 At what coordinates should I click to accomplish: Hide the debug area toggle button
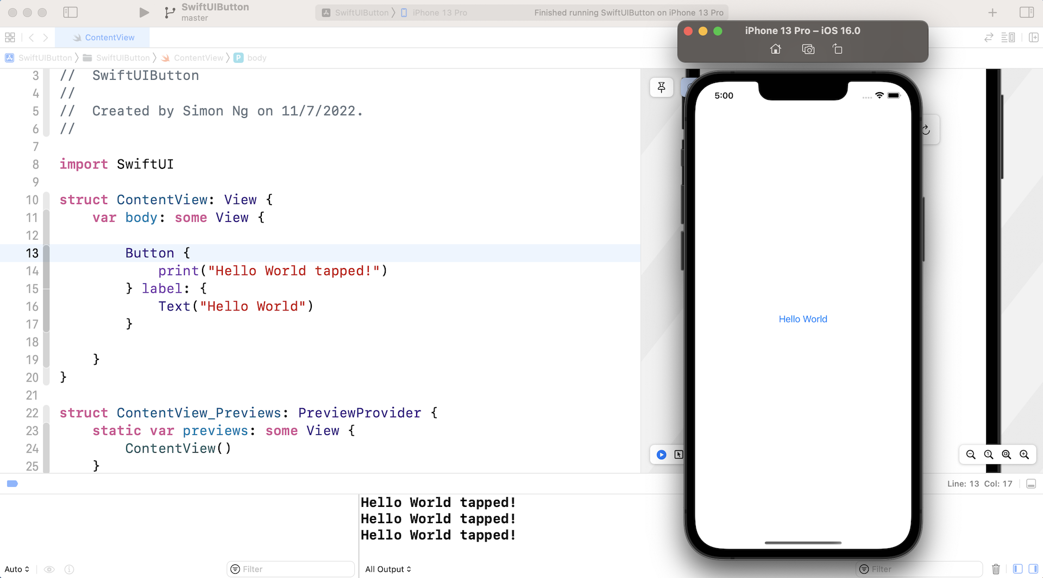point(1031,484)
